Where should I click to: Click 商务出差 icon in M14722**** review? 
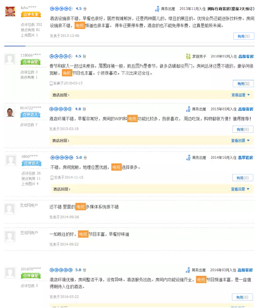coord(188,109)
